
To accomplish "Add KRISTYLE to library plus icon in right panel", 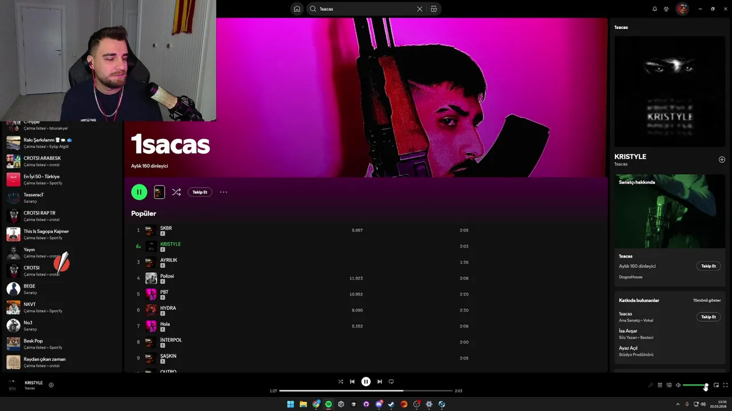I will pyautogui.click(x=722, y=159).
